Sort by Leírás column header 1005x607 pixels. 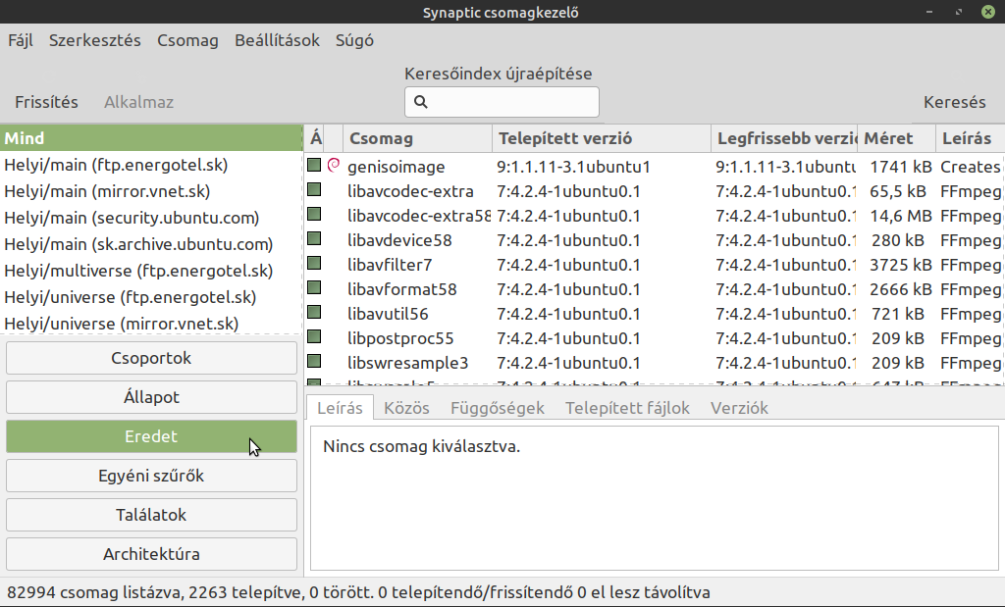(969, 138)
